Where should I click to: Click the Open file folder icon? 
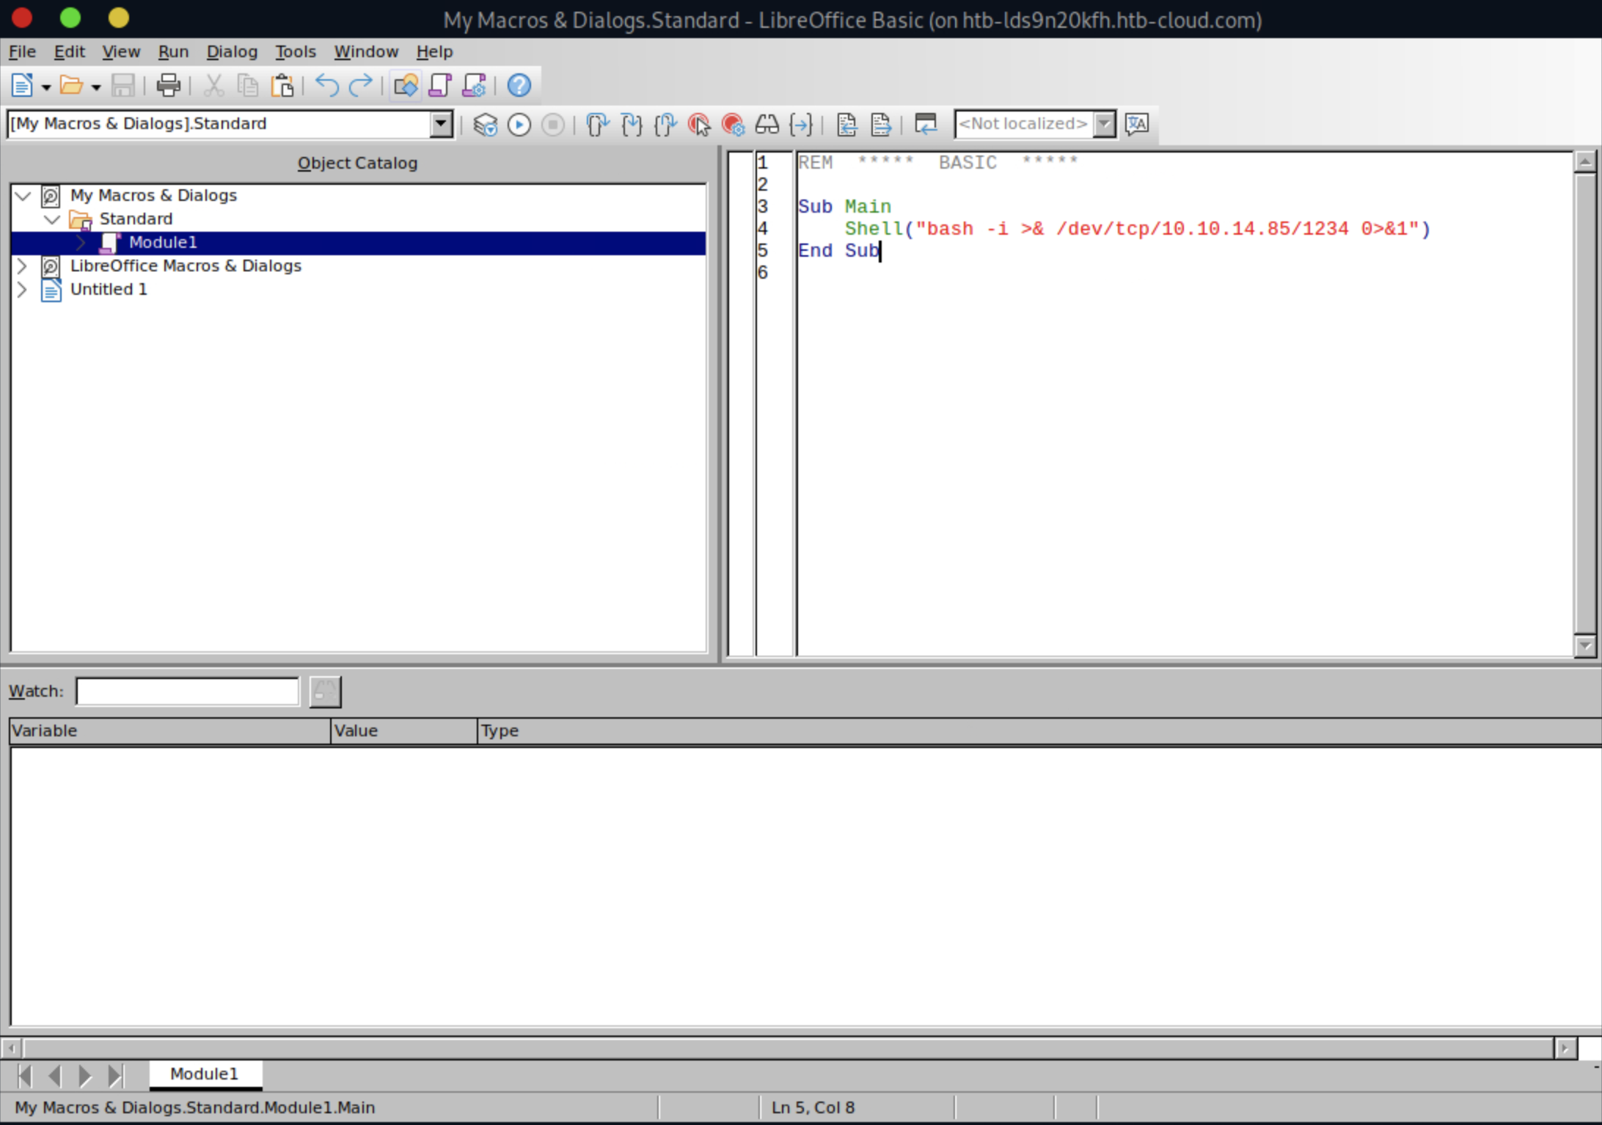pos(71,86)
